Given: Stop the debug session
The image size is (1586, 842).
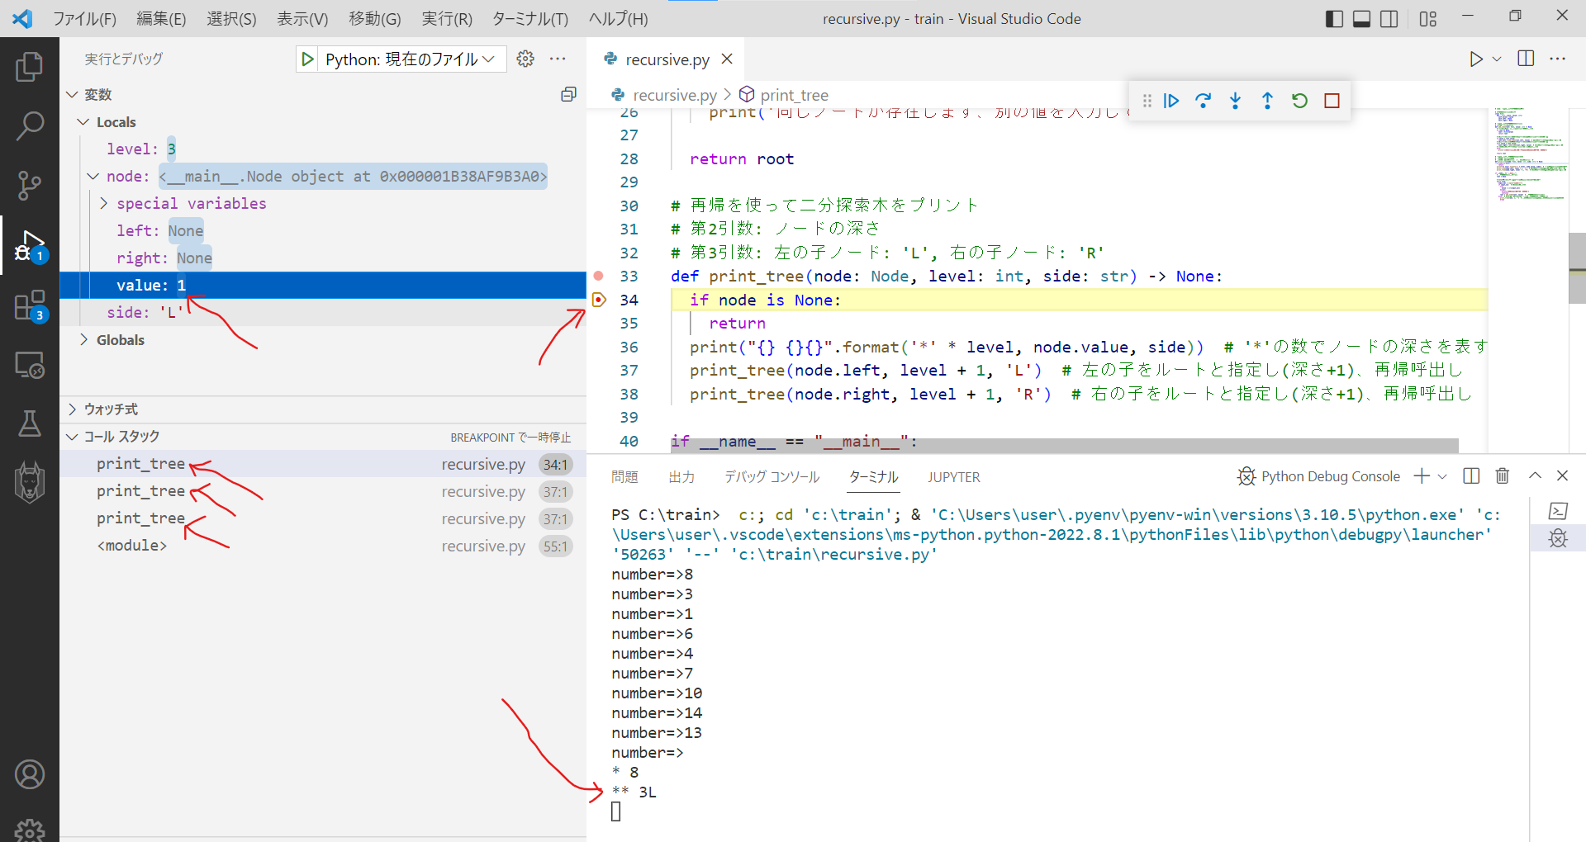Looking at the screenshot, I should click(1331, 100).
